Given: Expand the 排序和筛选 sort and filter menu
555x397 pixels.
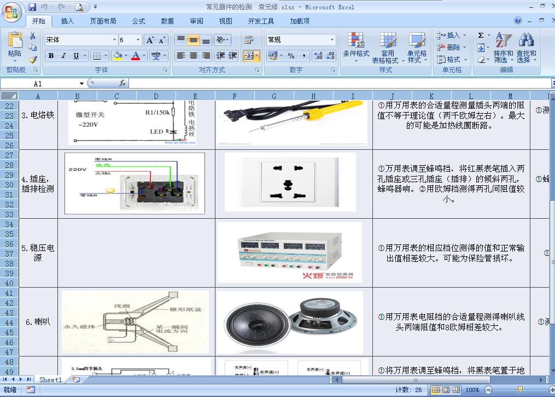Looking at the screenshot, I should pyautogui.click(x=503, y=48).
